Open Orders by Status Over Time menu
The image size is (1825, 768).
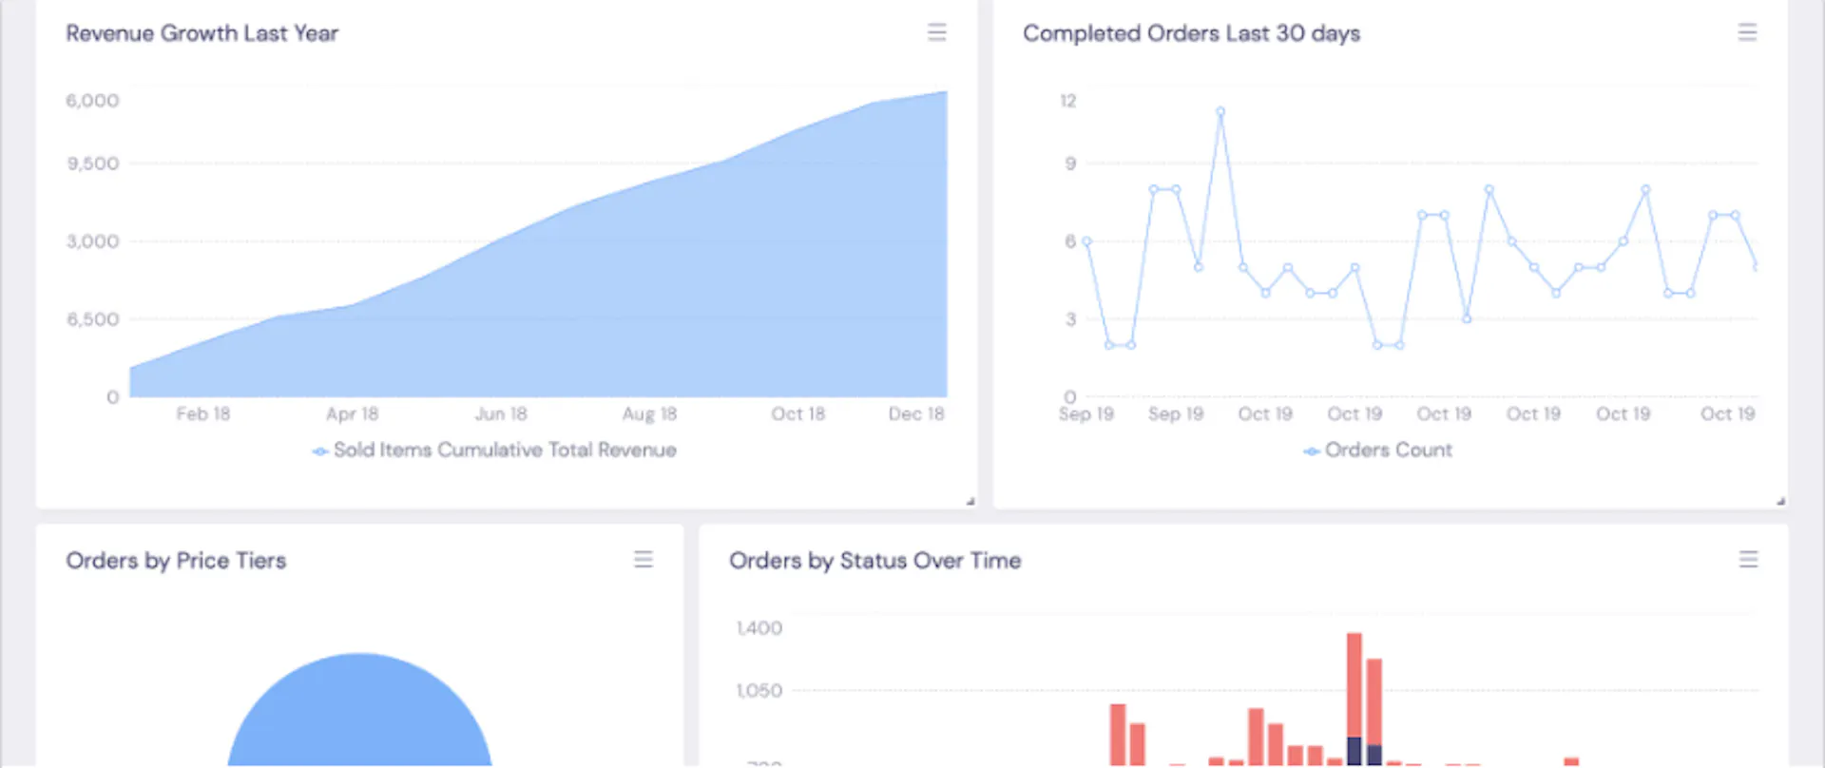tap(1748, 559)
